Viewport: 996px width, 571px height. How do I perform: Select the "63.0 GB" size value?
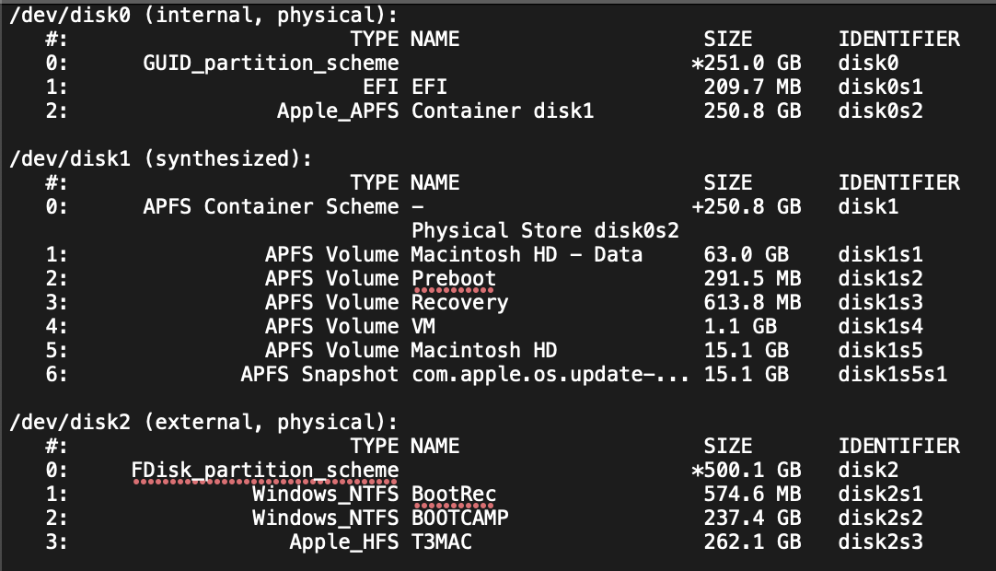[x=746, y=254]
